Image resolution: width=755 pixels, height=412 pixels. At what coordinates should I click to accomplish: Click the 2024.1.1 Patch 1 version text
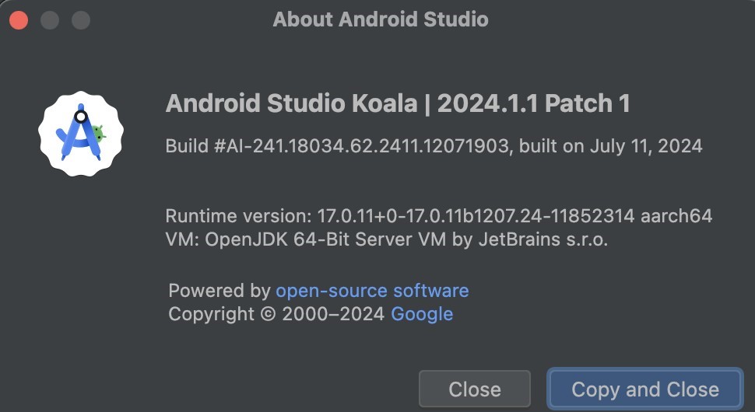[x=533, y=103]
